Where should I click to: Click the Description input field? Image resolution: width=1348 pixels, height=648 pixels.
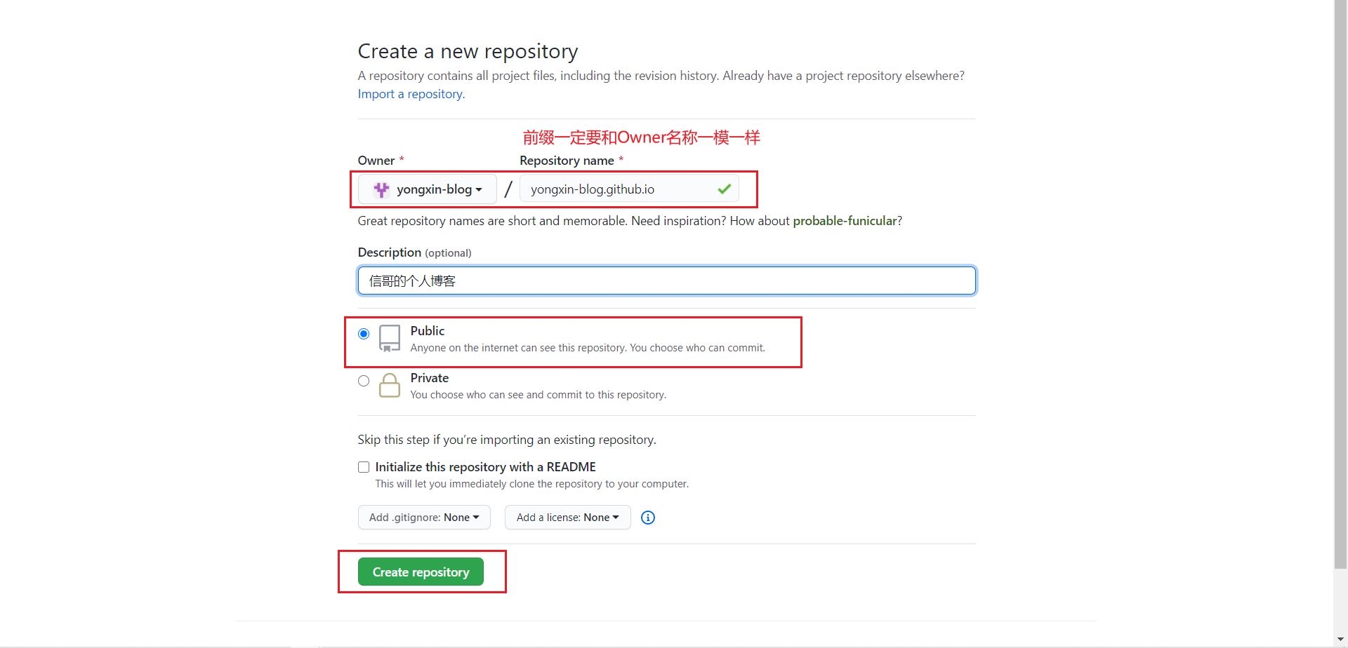667,281
